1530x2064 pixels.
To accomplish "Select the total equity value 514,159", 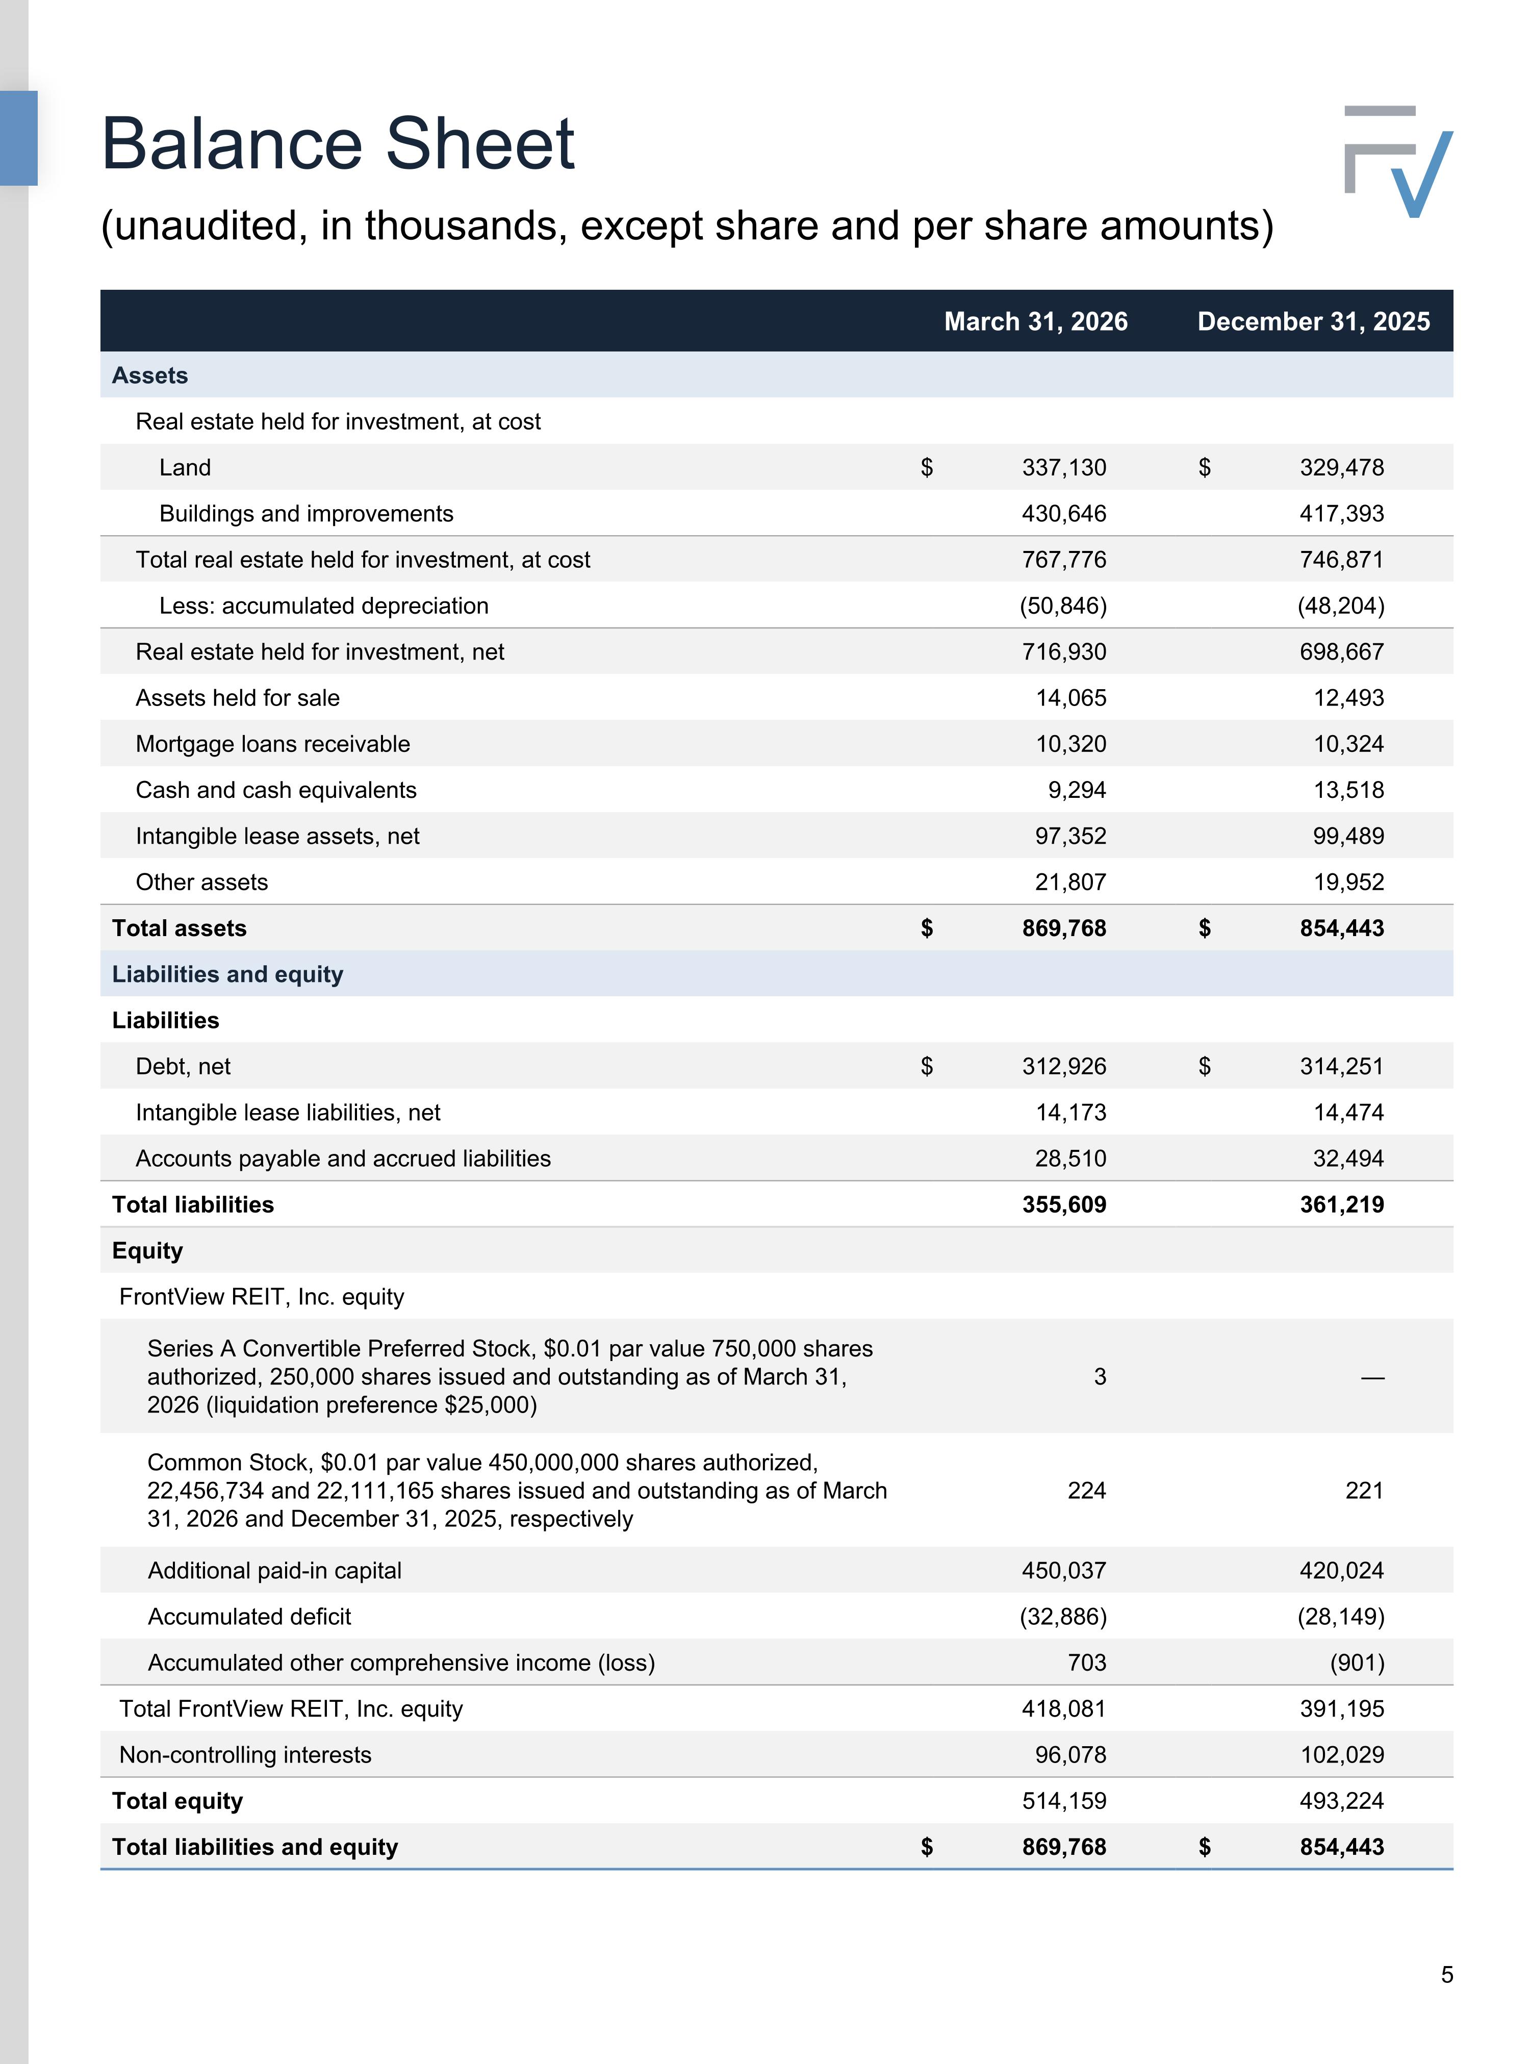I will (x=1064, y=1801).
